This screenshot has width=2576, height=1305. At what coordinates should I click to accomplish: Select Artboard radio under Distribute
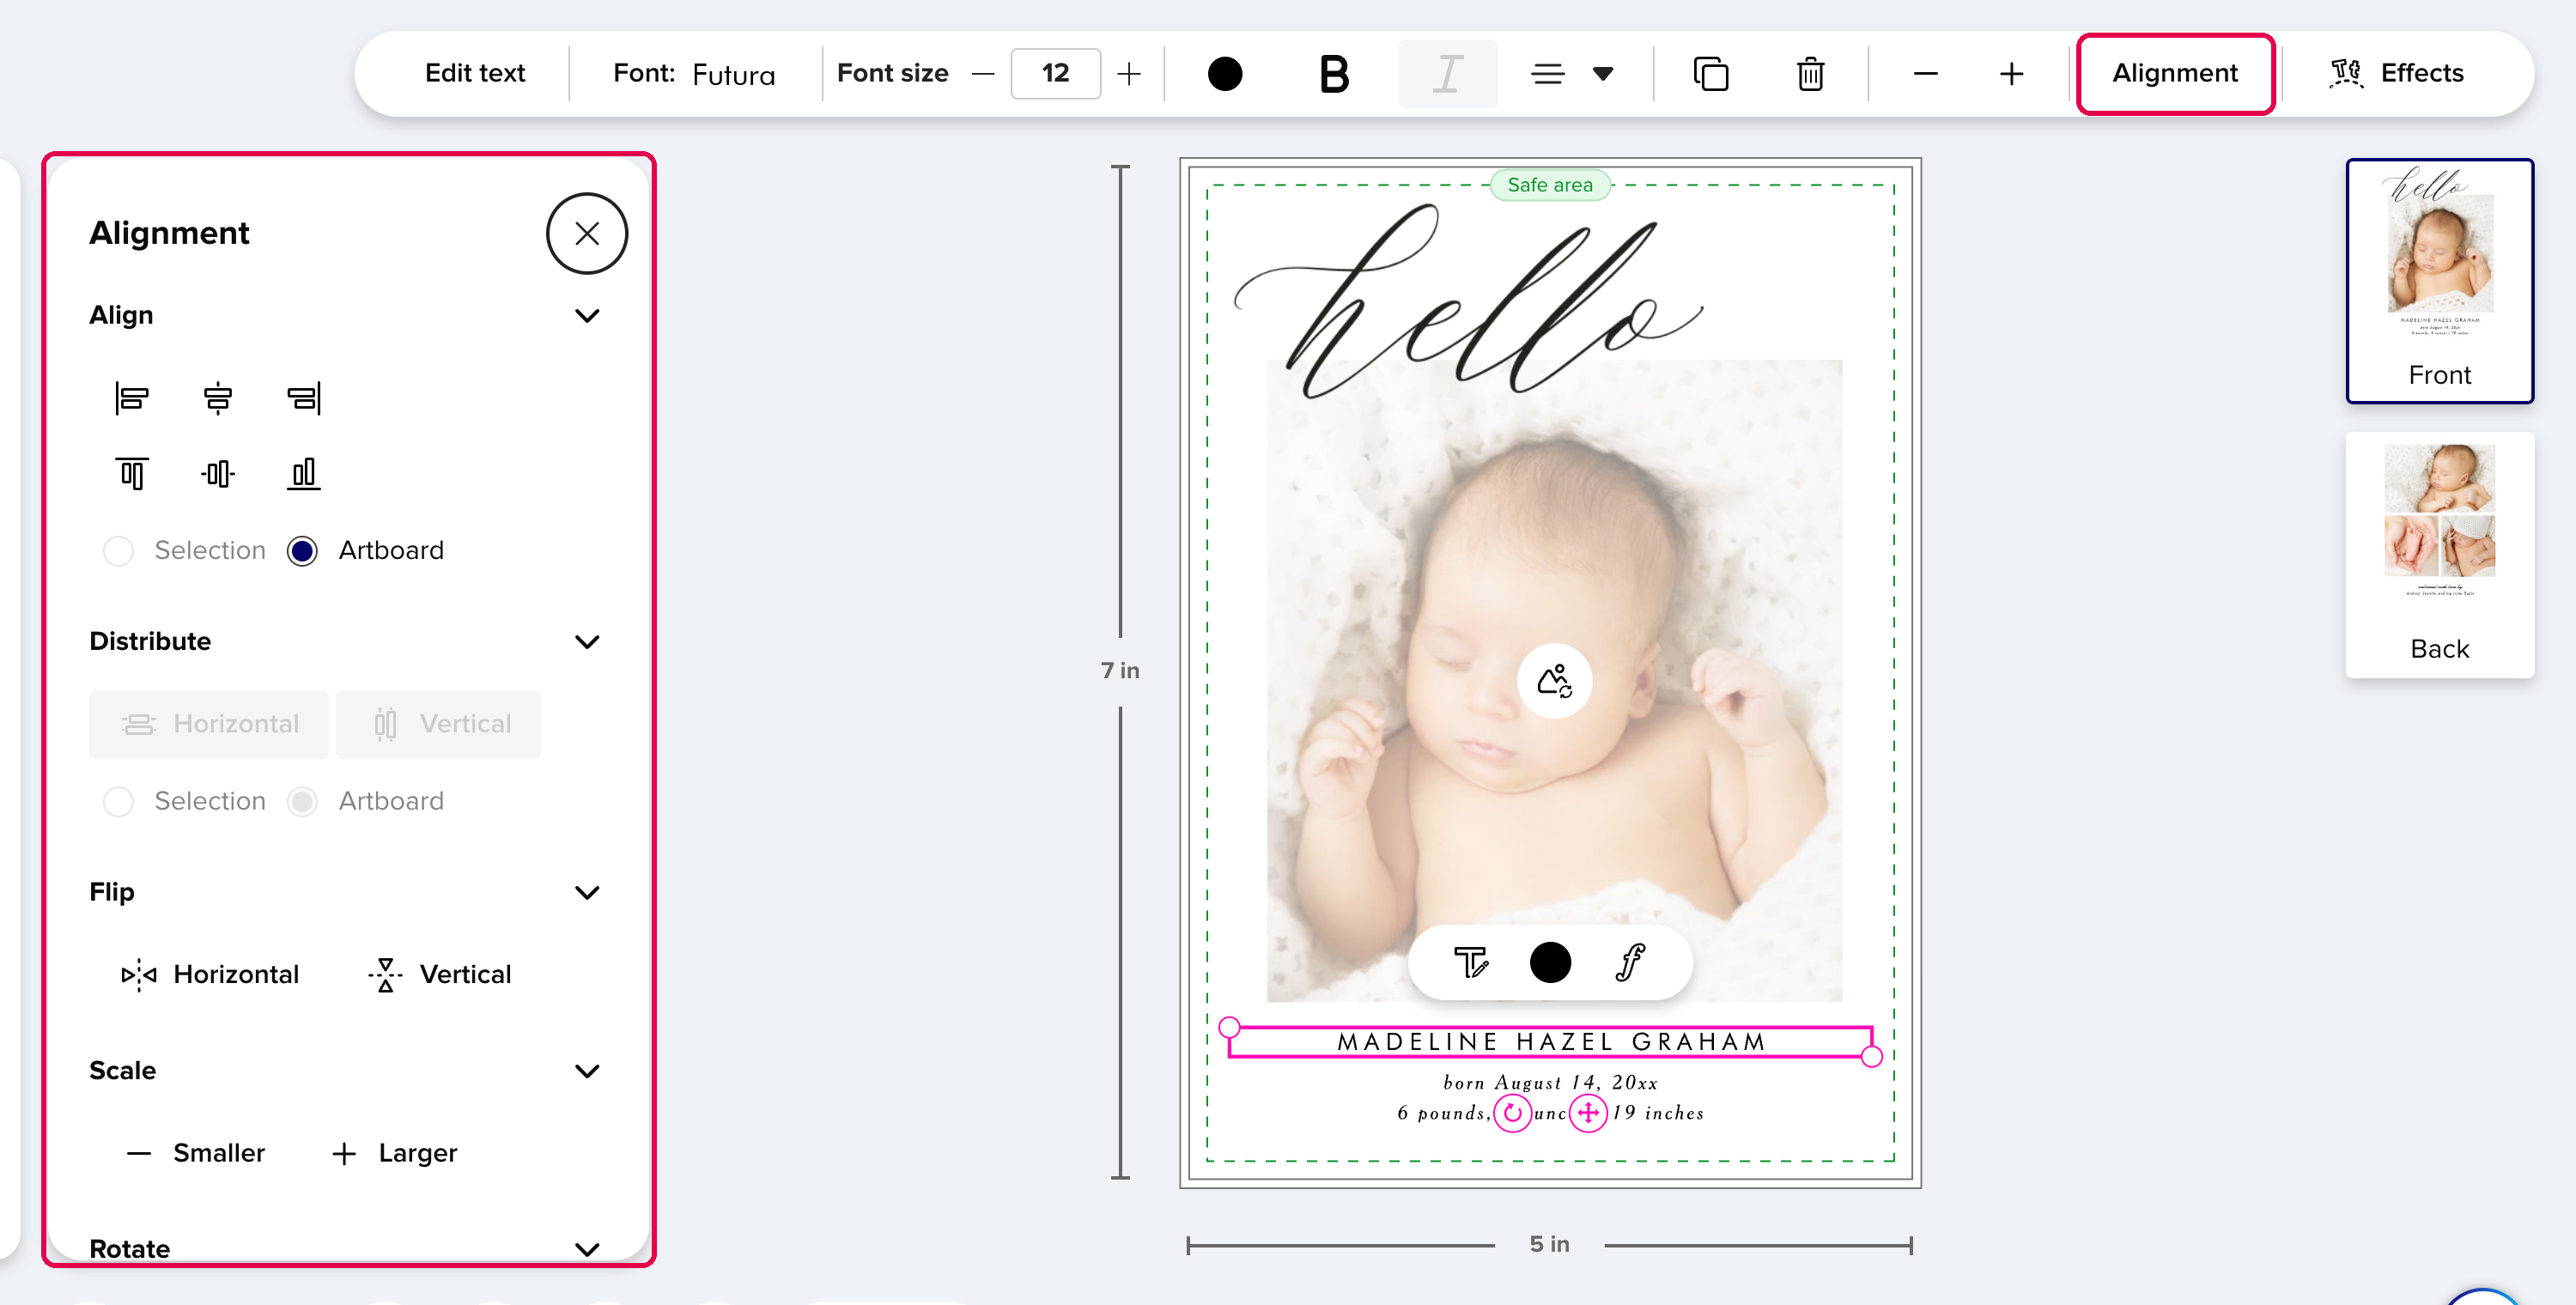[x=302, y=802]
